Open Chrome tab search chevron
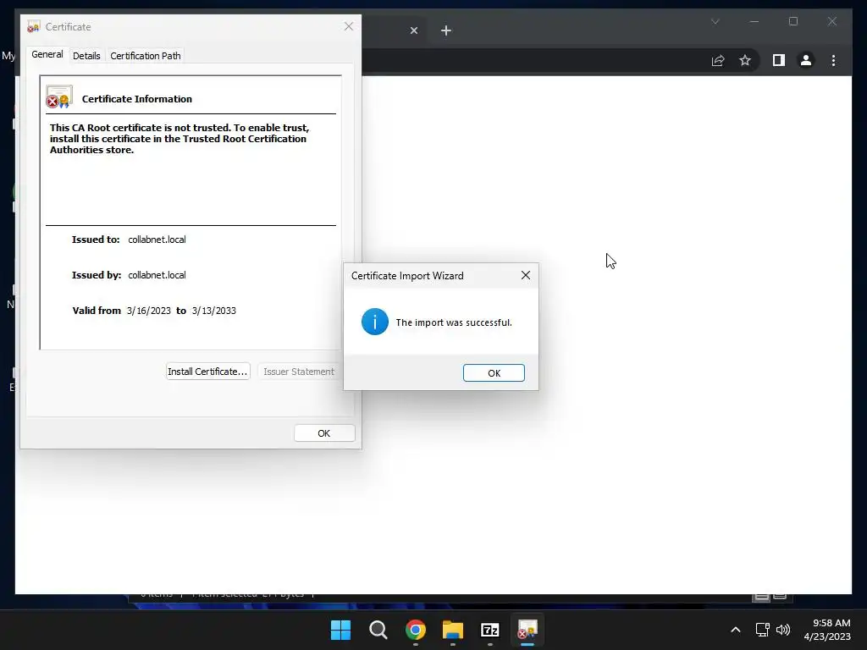The width and height of the screenshot is (867, 650). [x=715, y=21]
